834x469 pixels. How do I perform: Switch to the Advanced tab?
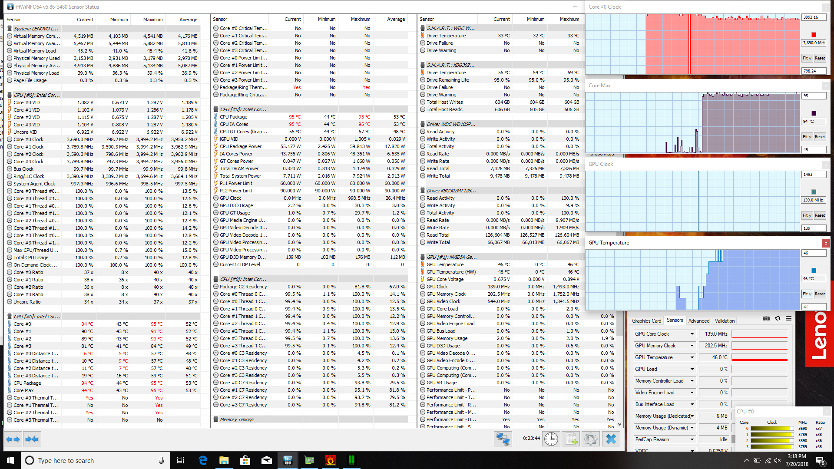click(698, 321)
